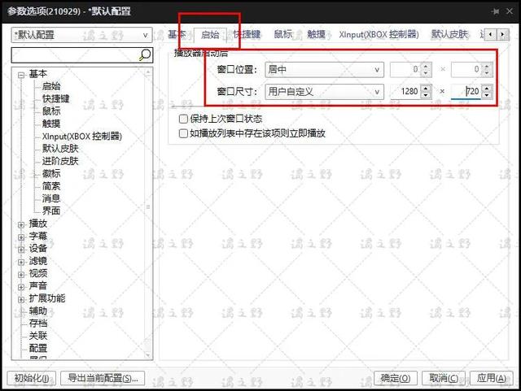
Task: Click 导出当前配置(S)... button
Action: click(x=103, y=378)
